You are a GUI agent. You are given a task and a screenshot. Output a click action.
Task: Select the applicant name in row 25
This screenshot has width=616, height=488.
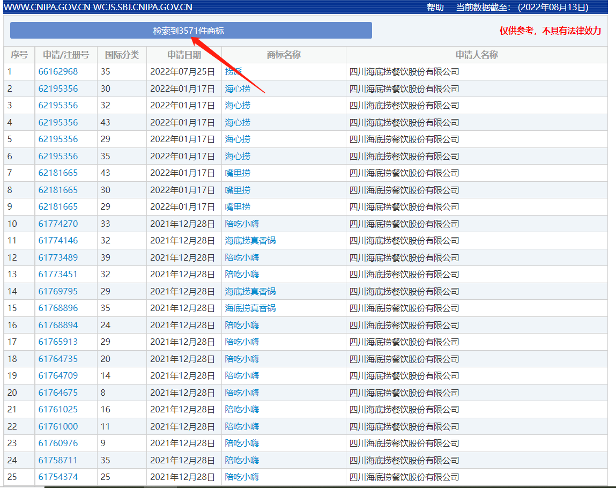point(404,477)
